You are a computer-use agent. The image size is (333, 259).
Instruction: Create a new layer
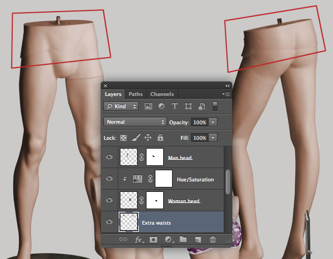pos(198,240)
